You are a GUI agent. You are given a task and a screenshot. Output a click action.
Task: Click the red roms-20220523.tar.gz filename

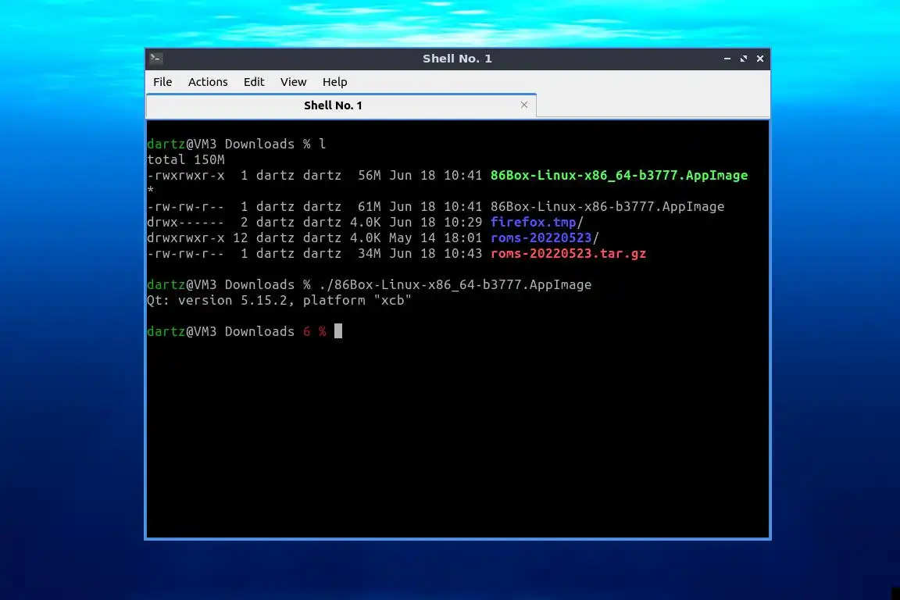pyautogui.click(x=568, y=253)
